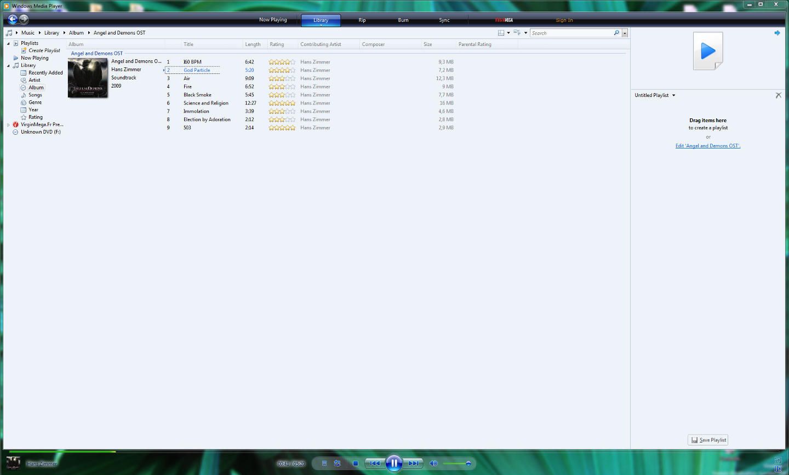This screenshot has height=475, width=789.
Task: Click the Save Playlist button
Action: tap(708, 440)
